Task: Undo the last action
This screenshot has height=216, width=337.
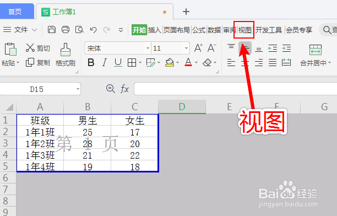Action: coord(93,30)
